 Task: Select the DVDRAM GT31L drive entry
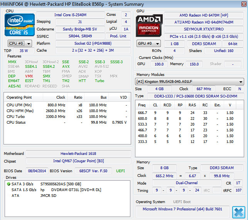(x=71, y=190)
